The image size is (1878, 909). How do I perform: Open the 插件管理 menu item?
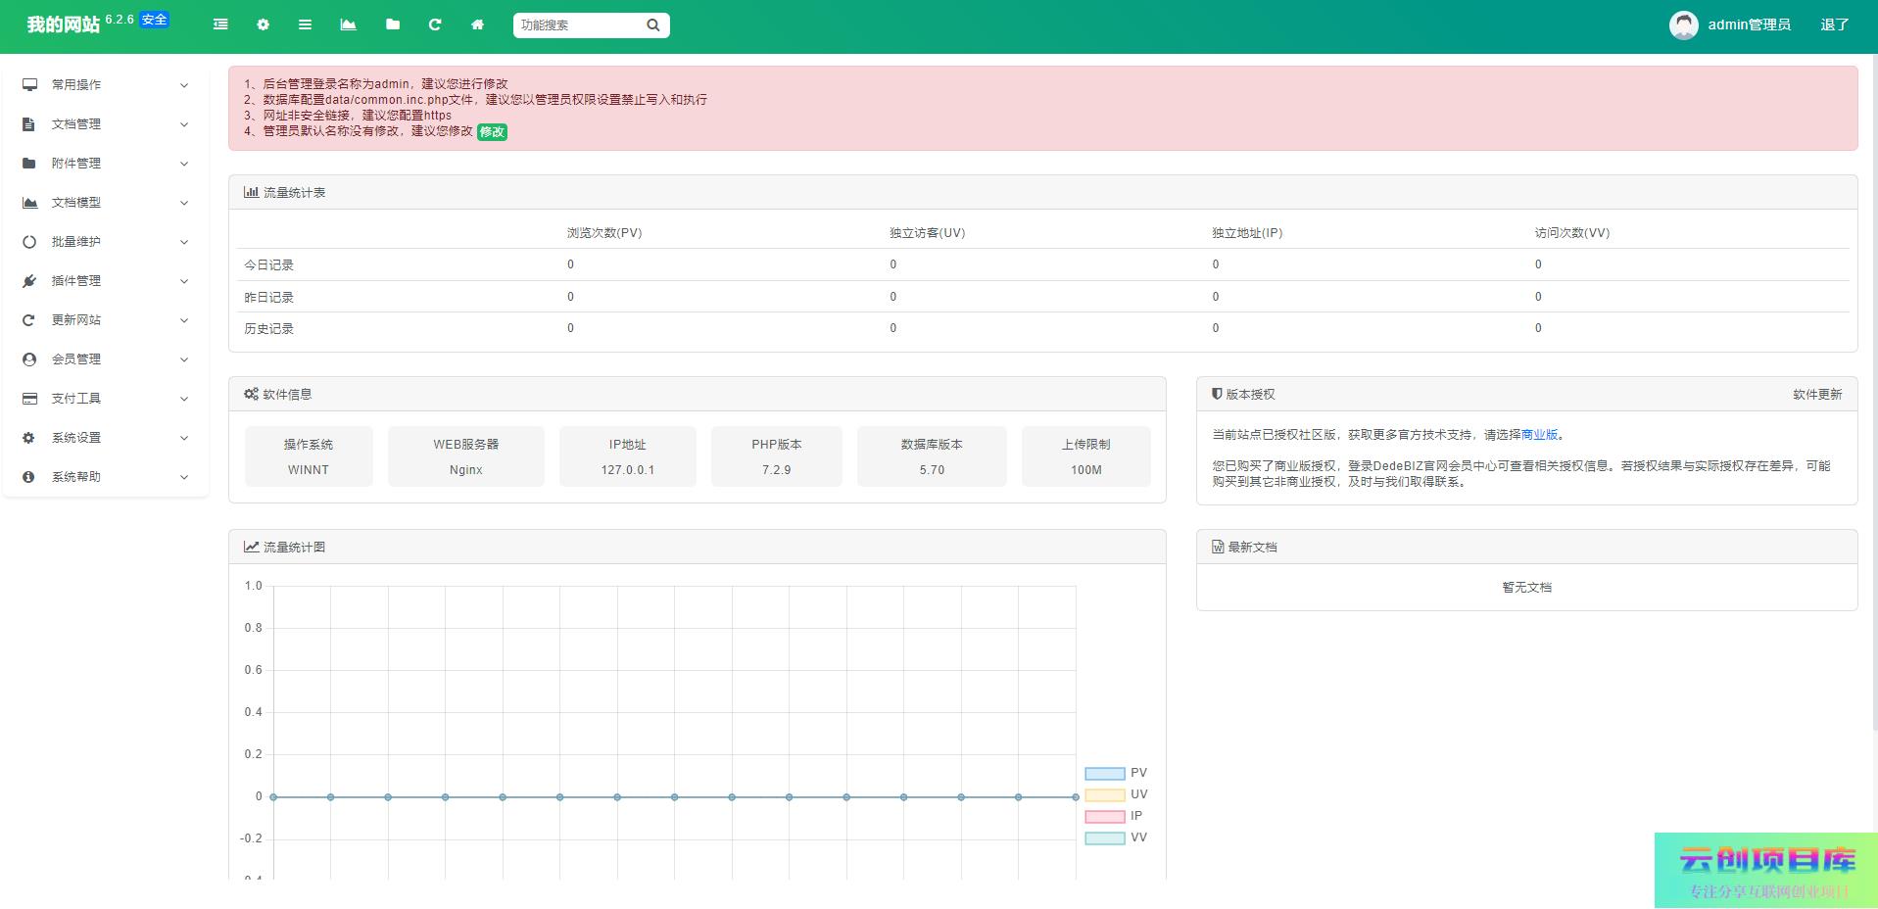pyautogui.click(x=105, y=281)
